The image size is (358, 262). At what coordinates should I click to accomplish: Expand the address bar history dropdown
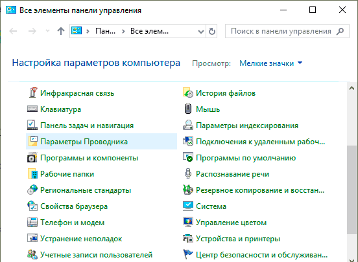point(201,31)
